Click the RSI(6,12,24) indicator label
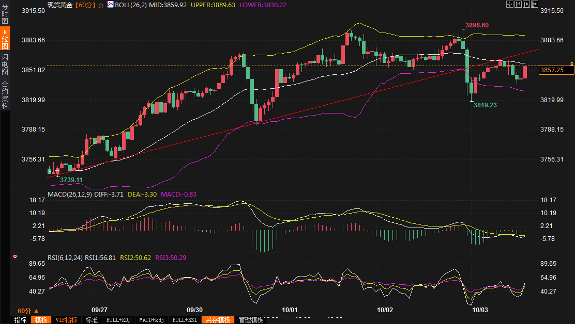This screenshot has width=575, height=324. [65, 258]
